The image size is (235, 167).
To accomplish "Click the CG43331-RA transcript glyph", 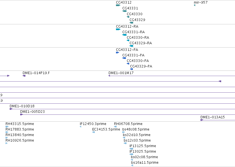I will [124, 35].
